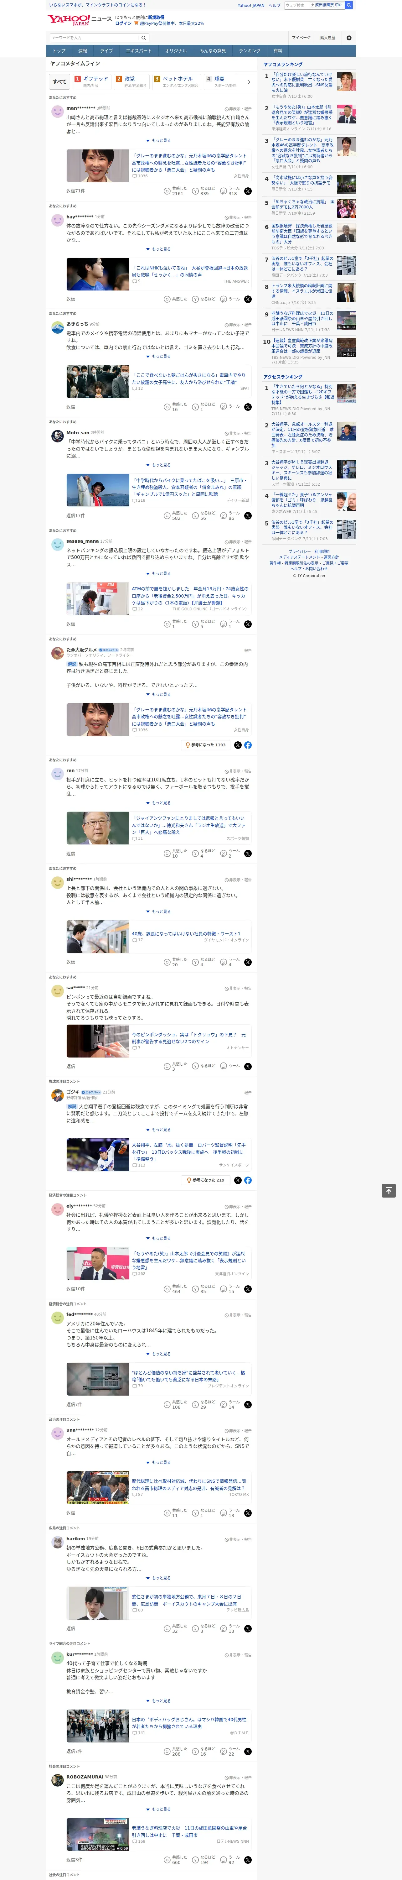Open the 有料 navigation tab

click(x=277, y=51)
